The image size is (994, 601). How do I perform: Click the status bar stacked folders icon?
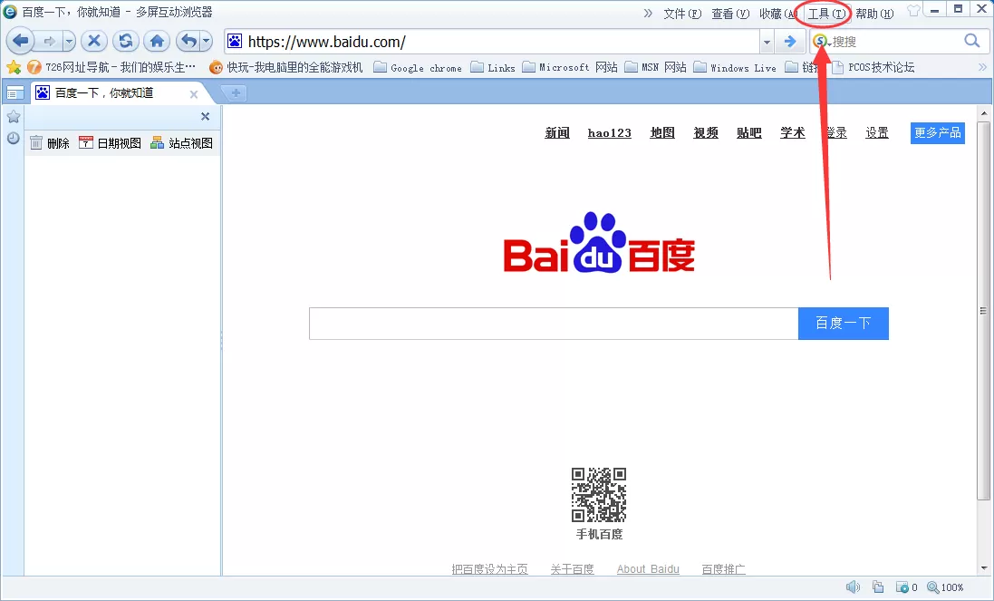[878, 587]
